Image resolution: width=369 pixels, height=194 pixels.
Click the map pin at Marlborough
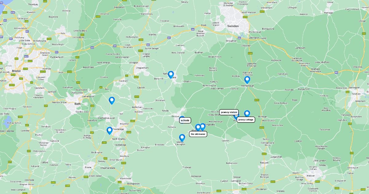point(247,80)
